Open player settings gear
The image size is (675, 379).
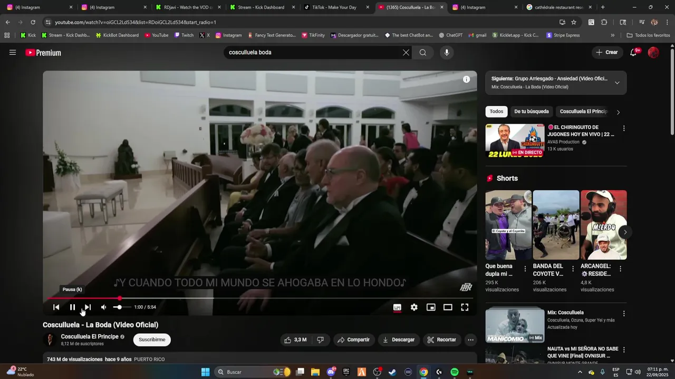point(414,307)
